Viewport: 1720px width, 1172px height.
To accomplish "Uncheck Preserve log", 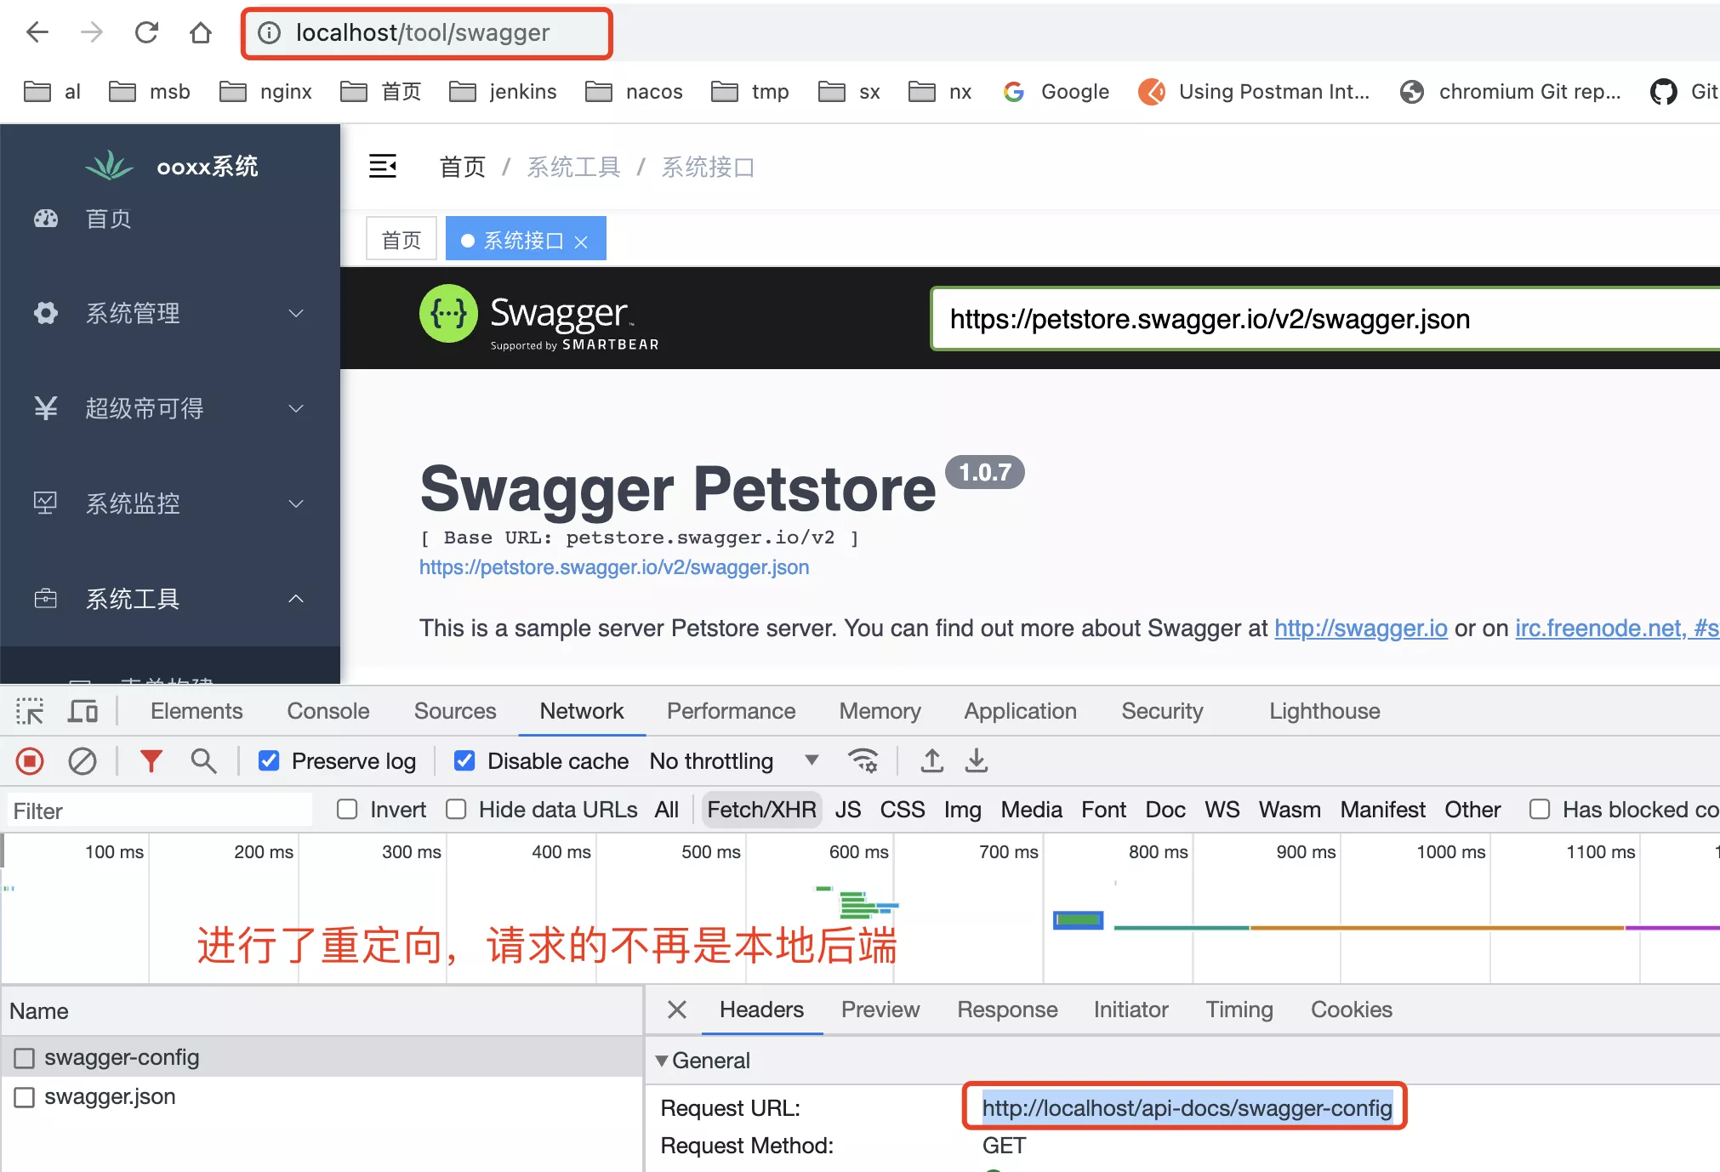I will 269,760.
